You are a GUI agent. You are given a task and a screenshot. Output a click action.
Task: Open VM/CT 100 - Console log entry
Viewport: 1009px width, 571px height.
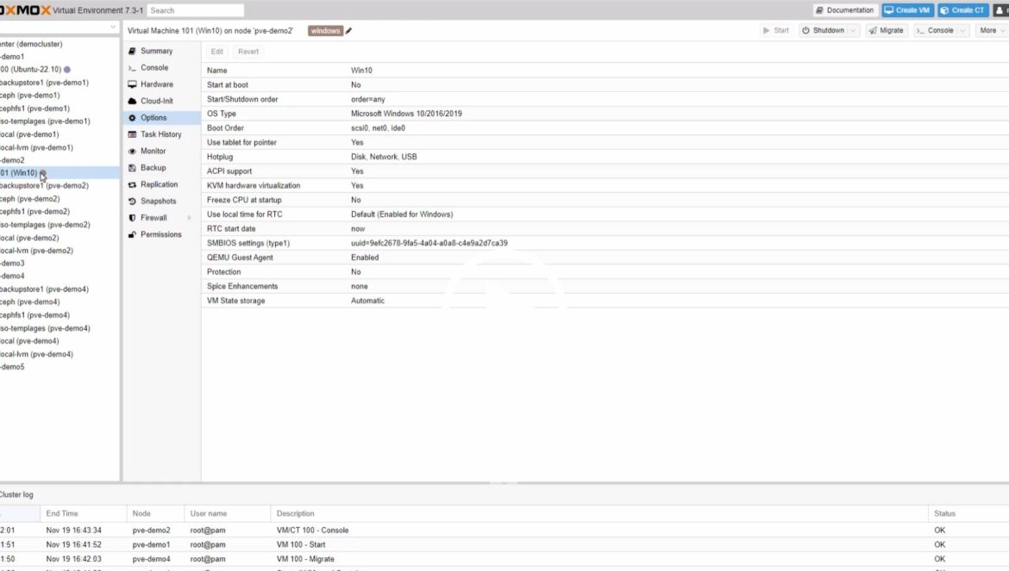[x=504, y=531]
